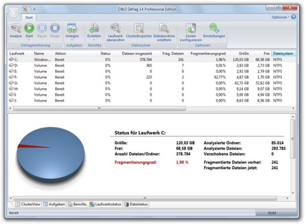The height and width of the screenshot is (224, 305).
Task: Click the O&O application orb button
Action: tap(14, 12)
